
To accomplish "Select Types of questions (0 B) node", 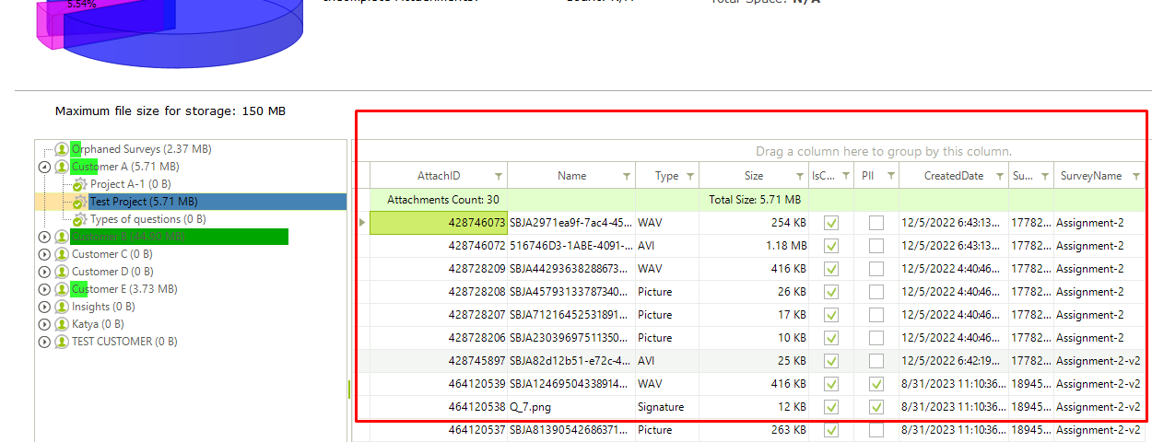I will pos(147,219).
